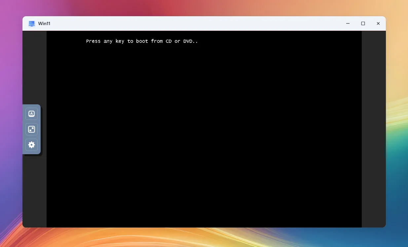Image resolution: width=408 pixels, height=247 pixels.
Task: Click desktop wallpaper below the VM window
Action: (198, 238)
